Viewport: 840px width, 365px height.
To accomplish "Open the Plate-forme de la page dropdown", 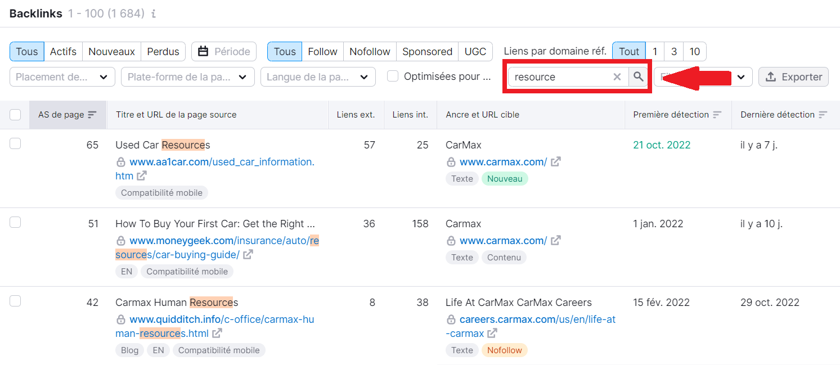I will point(187,76).
